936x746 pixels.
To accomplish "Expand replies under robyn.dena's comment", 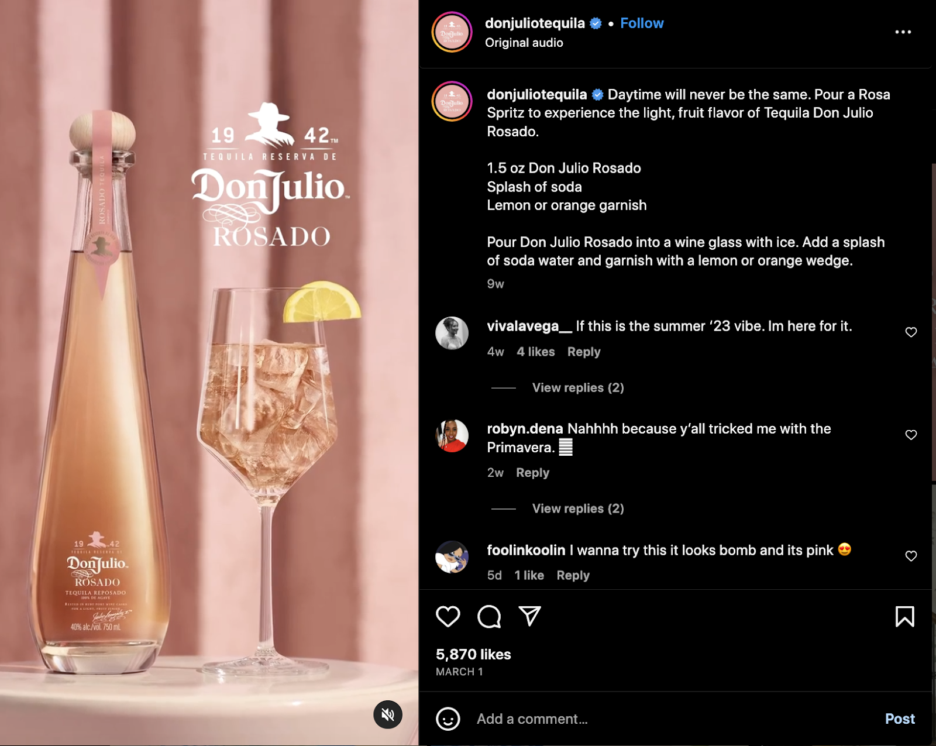I will (x=578, y=508).
